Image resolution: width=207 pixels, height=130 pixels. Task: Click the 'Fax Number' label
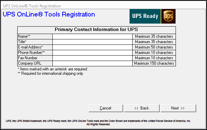pyautogui.click(x=28, y=58)
